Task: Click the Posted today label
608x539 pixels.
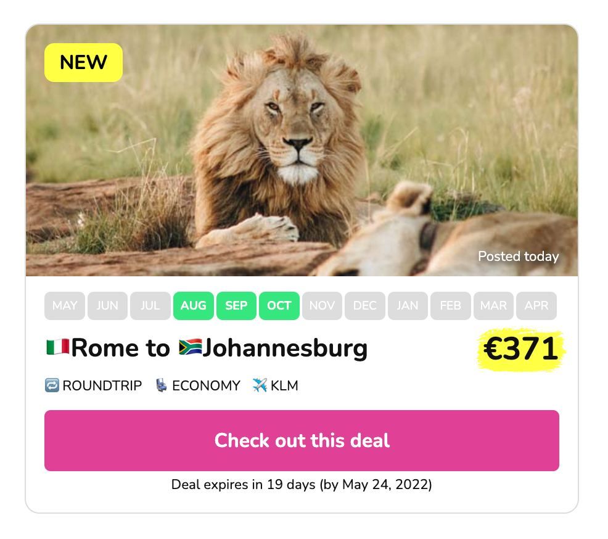Action: pyautogui.click(x=518, y=257)
